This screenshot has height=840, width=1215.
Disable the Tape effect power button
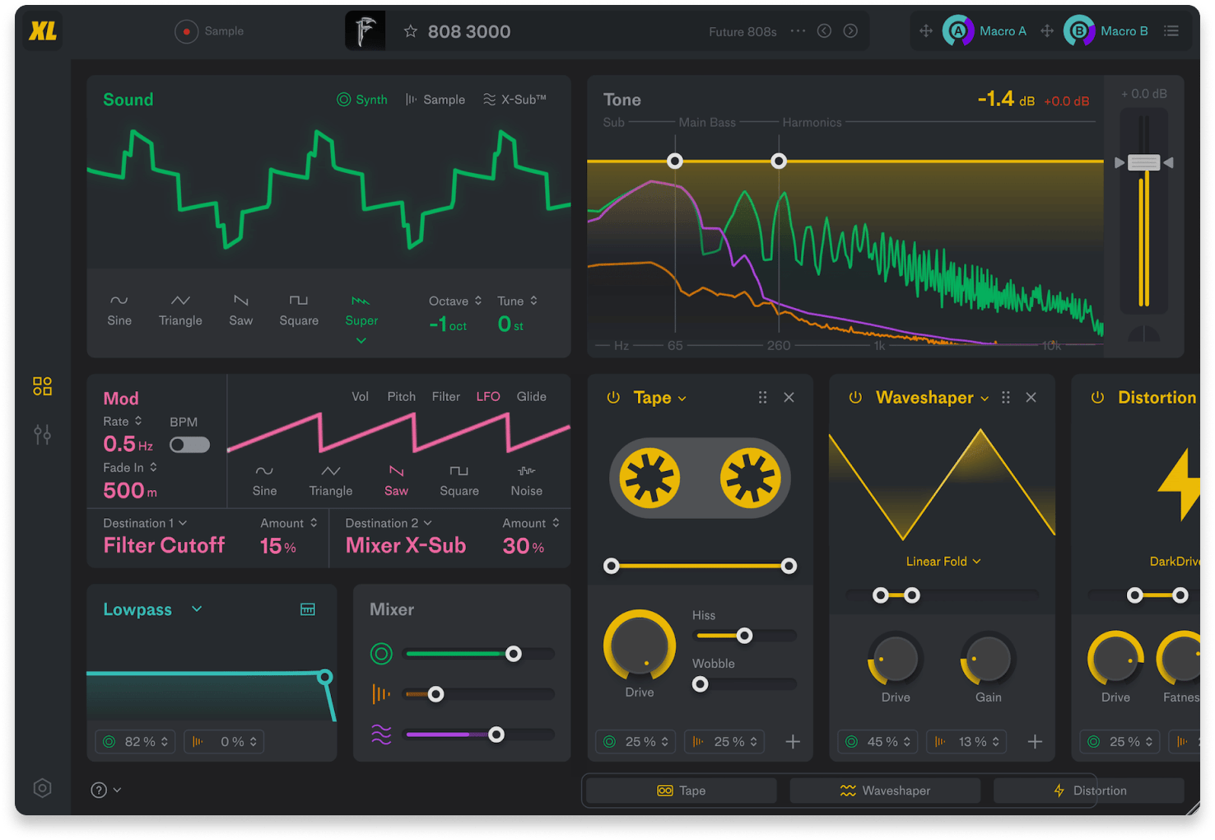point(613,398)
